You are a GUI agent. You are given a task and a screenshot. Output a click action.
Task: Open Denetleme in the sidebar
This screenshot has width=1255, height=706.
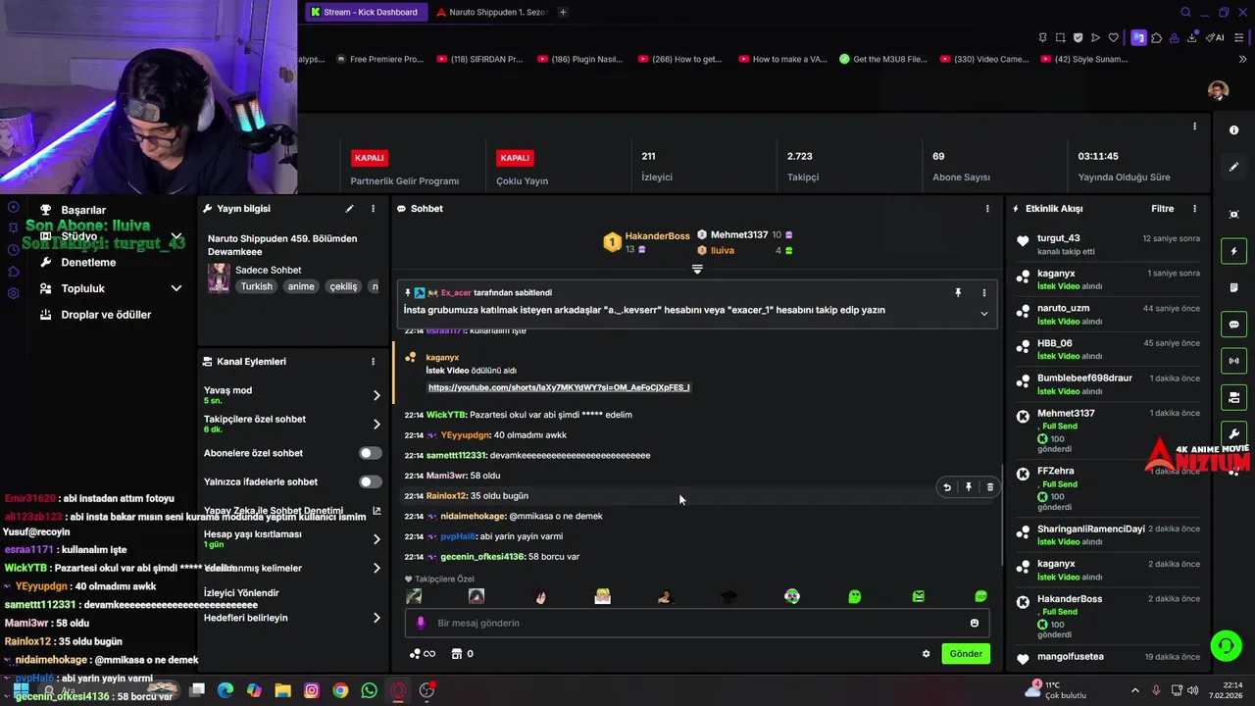[x=88, y=263]
